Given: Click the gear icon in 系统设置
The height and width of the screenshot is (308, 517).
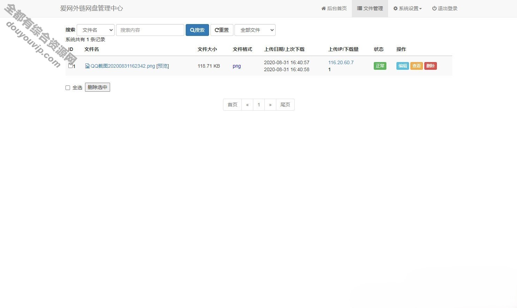Looking at the screenshot, I should (x=395, y=8).
